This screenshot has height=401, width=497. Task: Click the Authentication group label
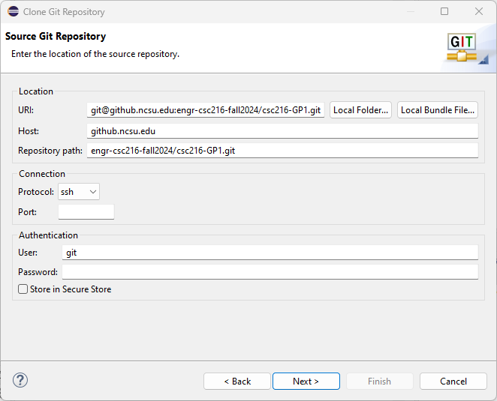(x=48, y=235)
